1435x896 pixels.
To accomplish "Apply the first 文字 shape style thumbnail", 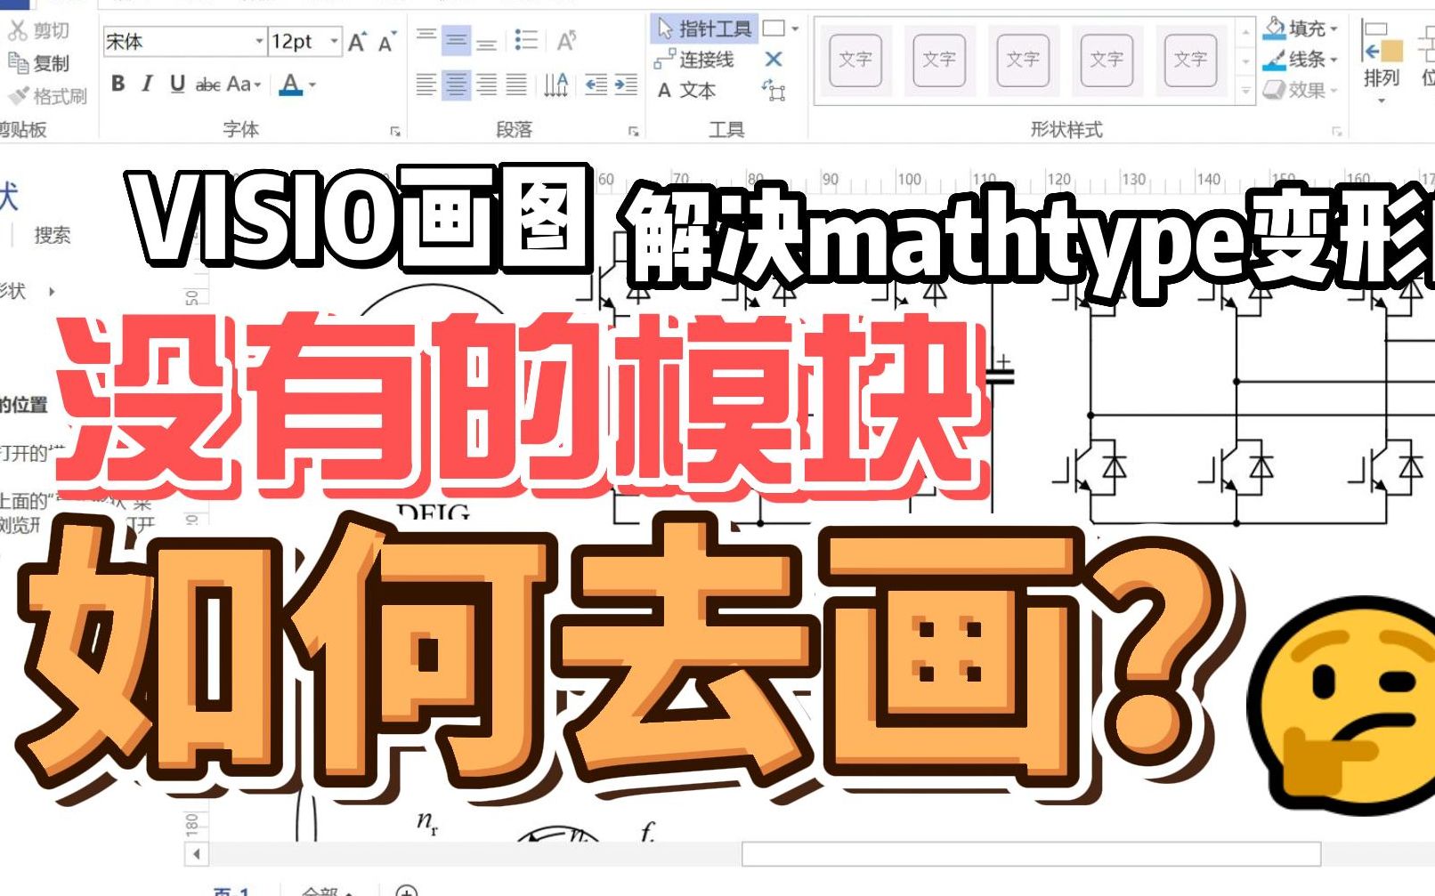I will pos(855,60).
